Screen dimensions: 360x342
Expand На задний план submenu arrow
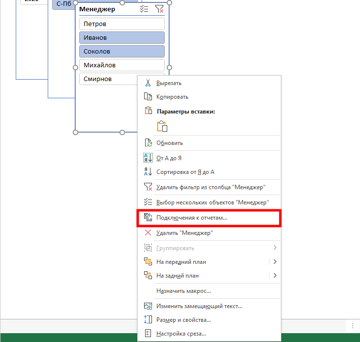click(x=275, y=276)
